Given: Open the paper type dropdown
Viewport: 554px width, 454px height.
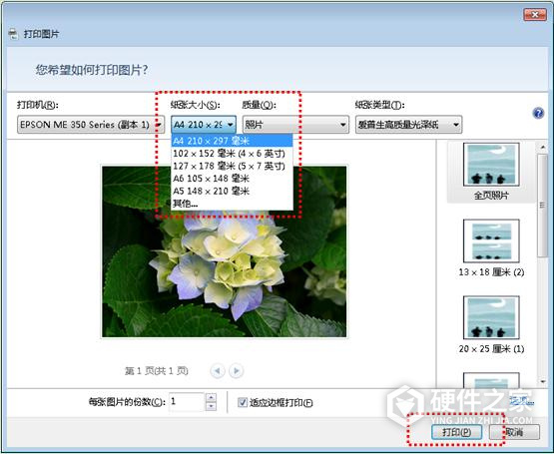Looking at the screenshot, I should [x=409, y=125].
